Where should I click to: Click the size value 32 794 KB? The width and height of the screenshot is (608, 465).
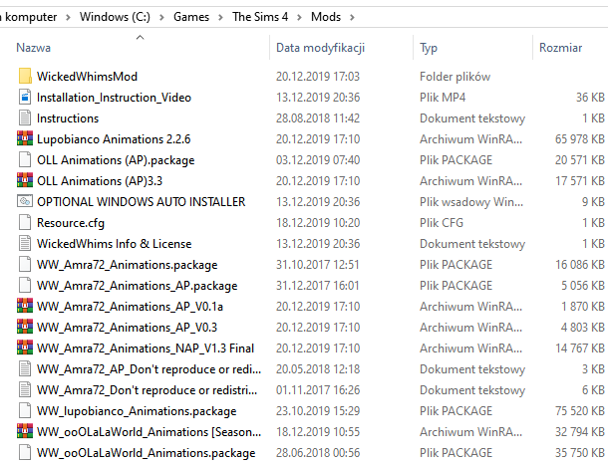tap(580, 432)
